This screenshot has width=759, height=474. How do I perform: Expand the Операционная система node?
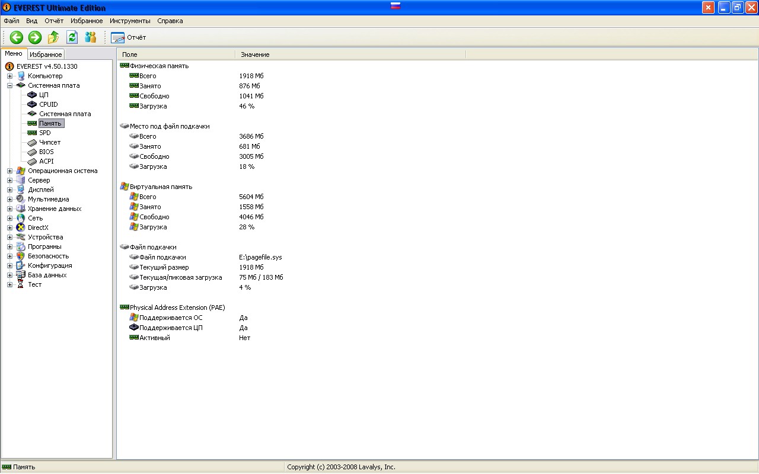coord(9,171)
